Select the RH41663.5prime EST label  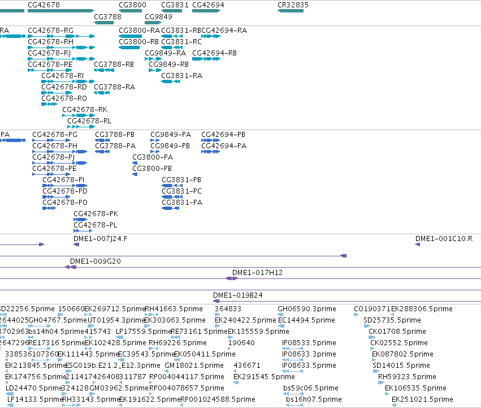point(174,309)
